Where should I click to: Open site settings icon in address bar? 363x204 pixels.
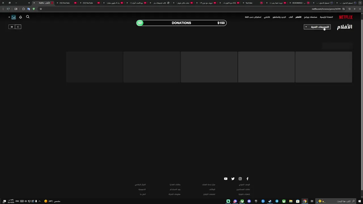pos(343,9)
